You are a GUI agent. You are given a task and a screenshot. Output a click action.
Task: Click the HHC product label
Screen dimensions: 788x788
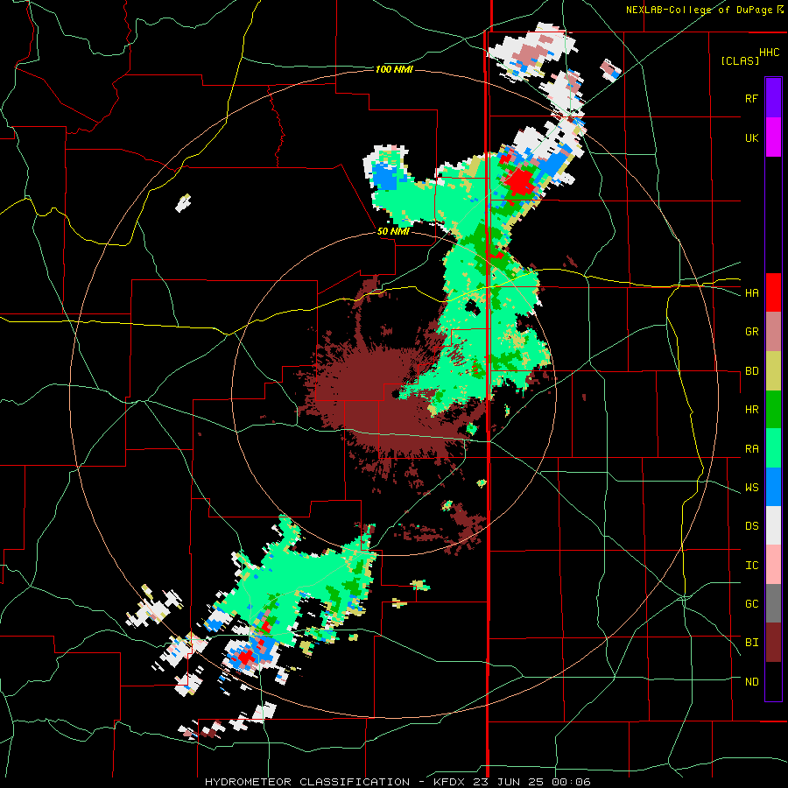[769, 53]
